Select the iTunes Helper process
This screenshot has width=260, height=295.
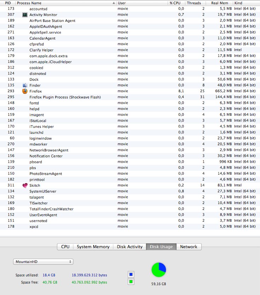[x=130, y=126]
